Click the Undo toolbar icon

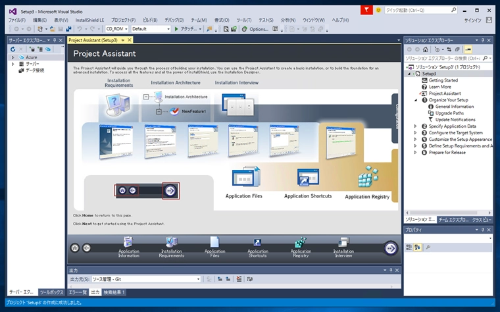(80, 29)
